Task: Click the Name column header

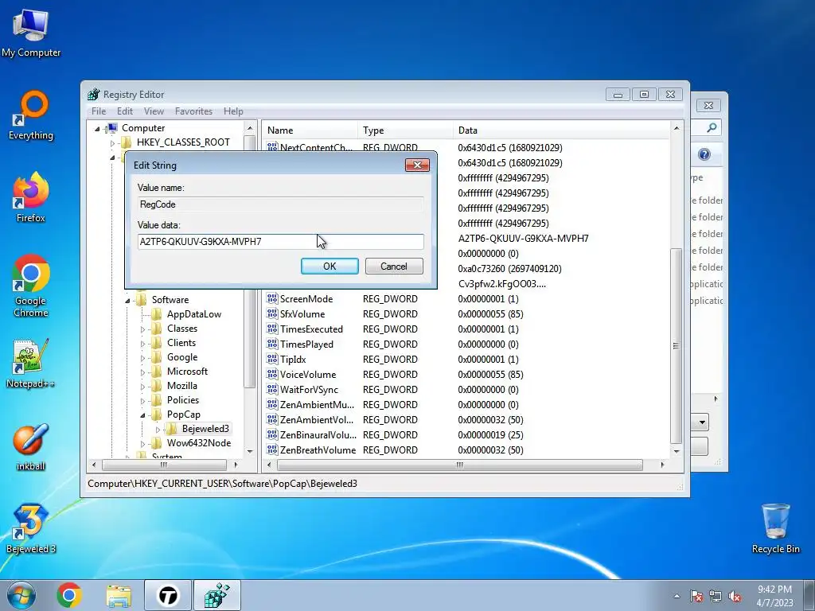Action: coord(310,130)
